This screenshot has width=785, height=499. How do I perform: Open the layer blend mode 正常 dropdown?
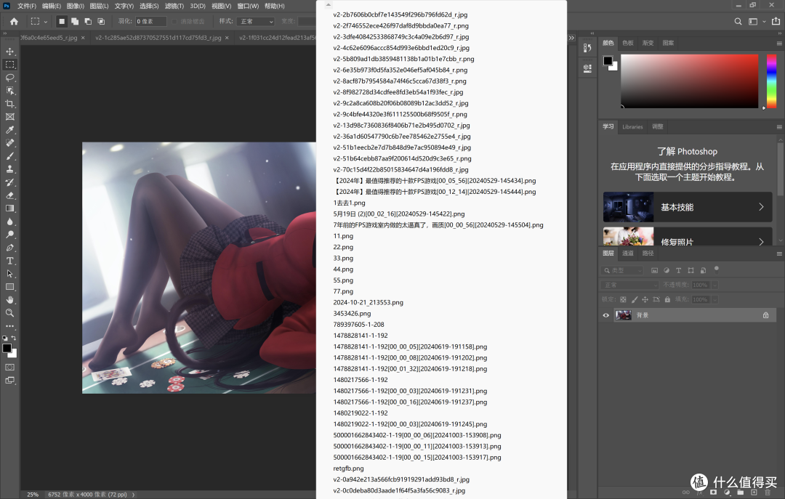[x=630, y=285]
